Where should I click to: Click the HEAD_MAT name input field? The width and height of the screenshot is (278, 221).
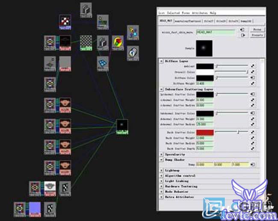215,32
